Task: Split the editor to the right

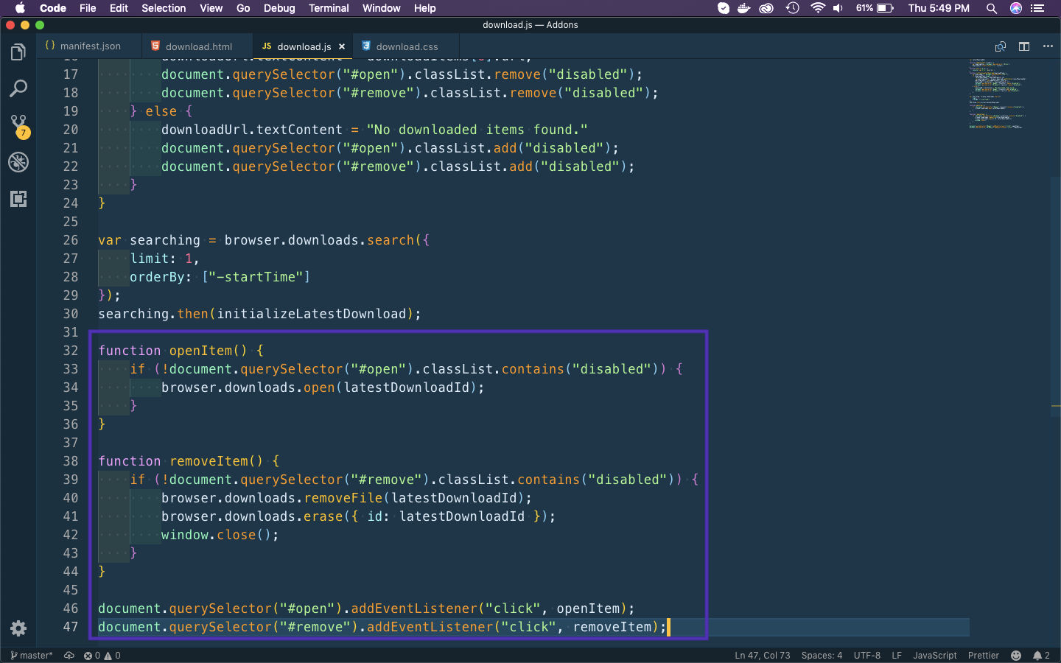Action: pyautogui.click(x=1024, y=46)
